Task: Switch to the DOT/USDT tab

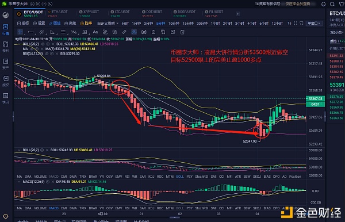Action: coord(152,14)
